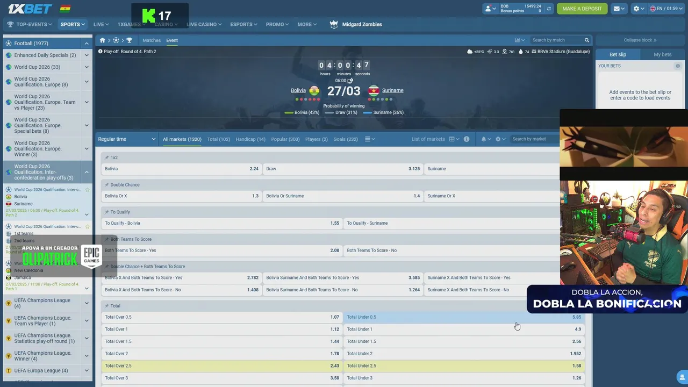Open the live chat support icon
Image resolution: width=688 pixels, height=387 pixels.
point(682,376)
